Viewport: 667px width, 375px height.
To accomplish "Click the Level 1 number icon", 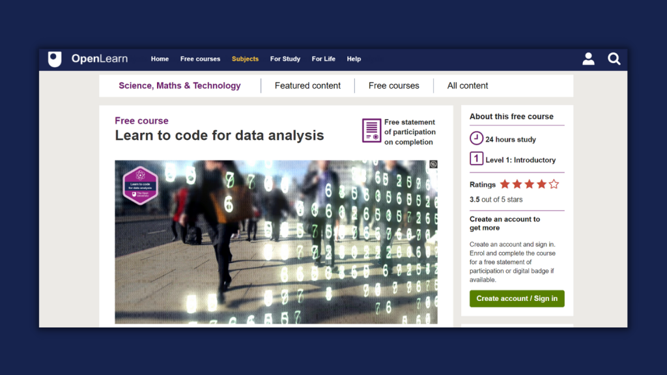I will 477,159.
